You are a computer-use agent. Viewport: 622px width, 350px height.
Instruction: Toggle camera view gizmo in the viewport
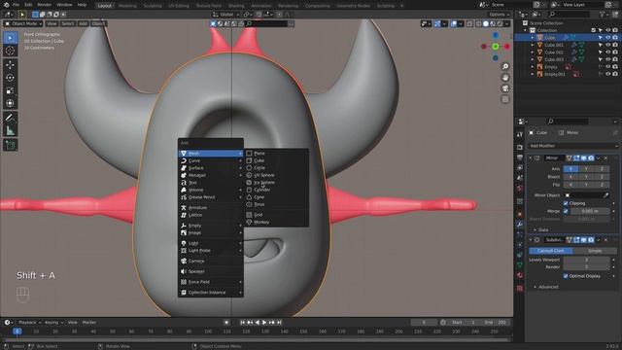click(505, 88)
